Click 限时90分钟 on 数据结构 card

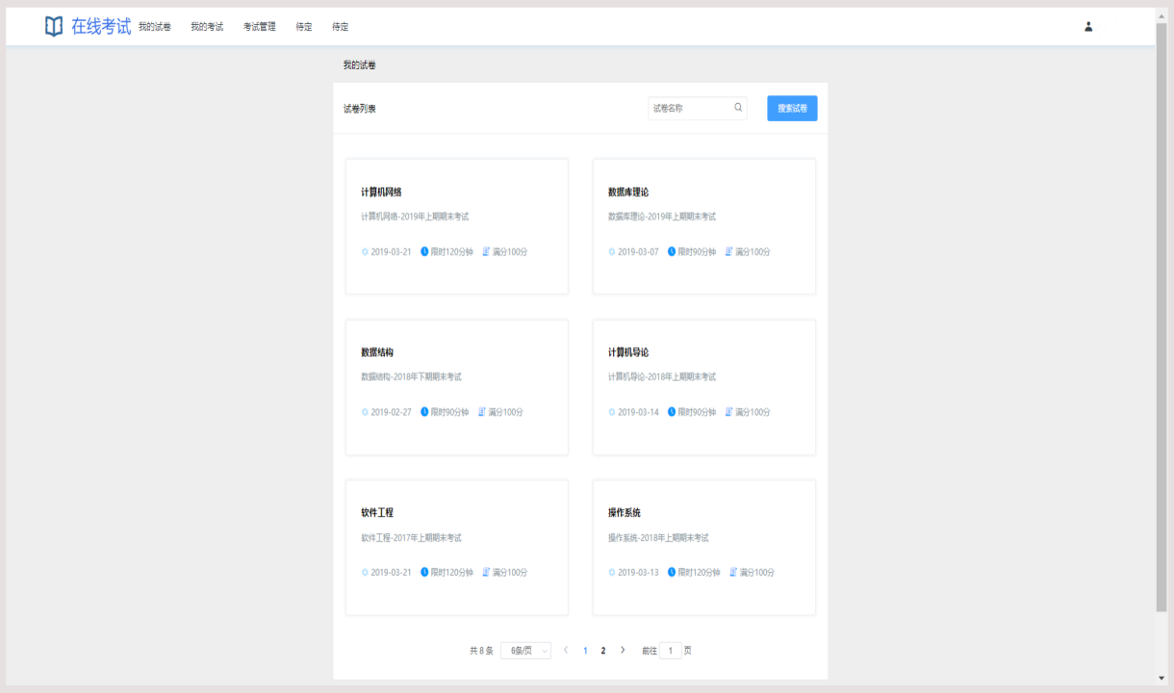point(449,412)
